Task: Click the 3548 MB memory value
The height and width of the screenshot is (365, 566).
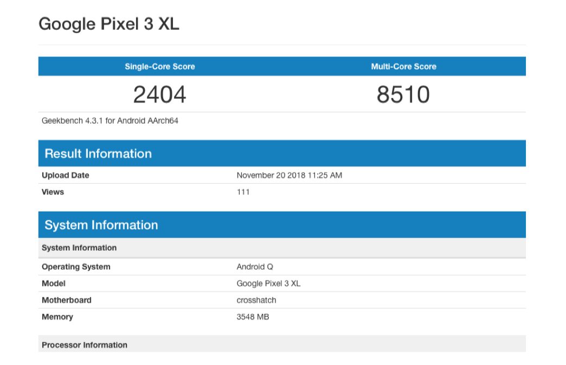Action: tap(253, 317)
